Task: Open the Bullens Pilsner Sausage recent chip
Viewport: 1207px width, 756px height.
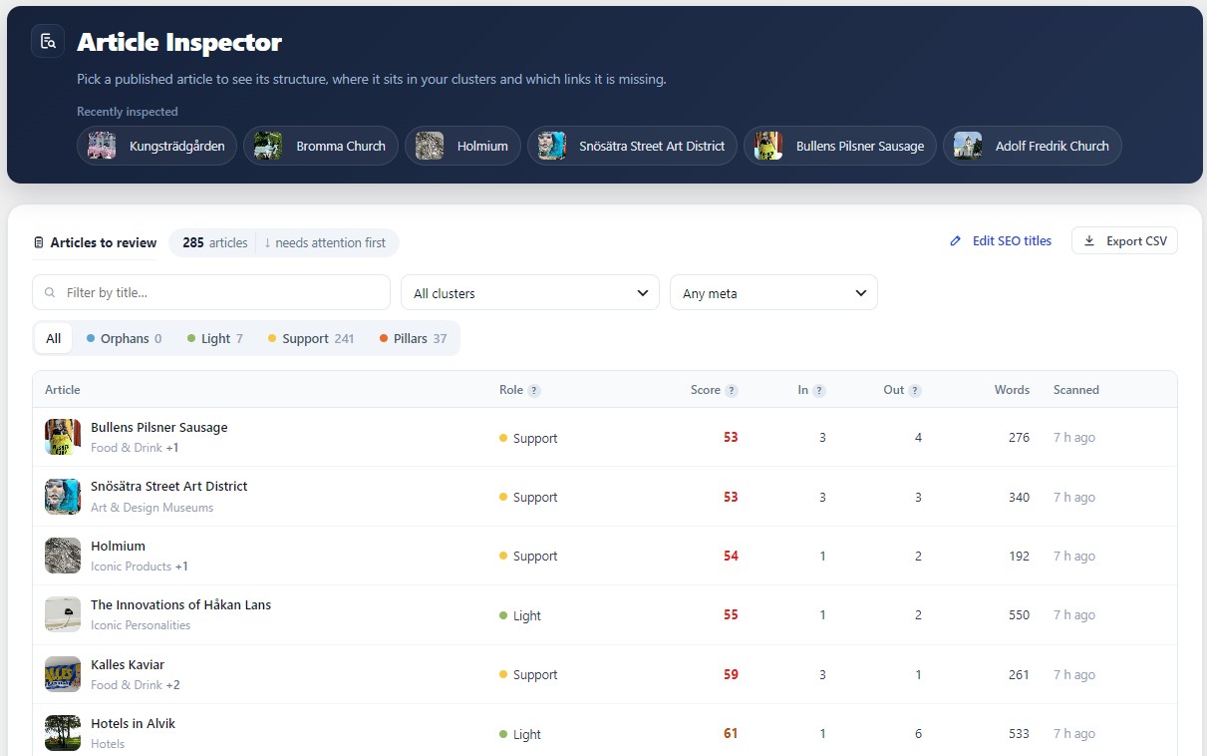Action: (x=840, y=146)
